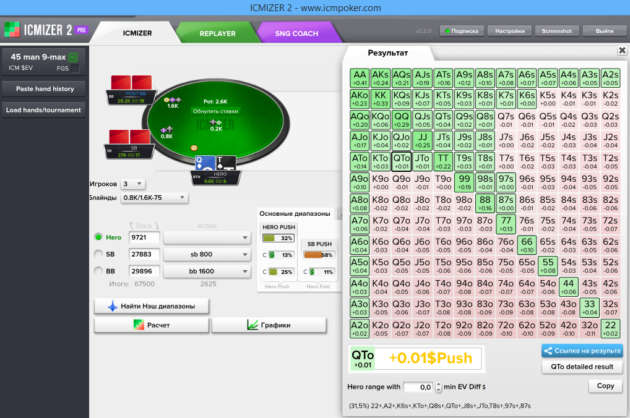Screen dimensions: 630x418
Task: Select Hero's Queen card
Action: (x=205, y=163)
